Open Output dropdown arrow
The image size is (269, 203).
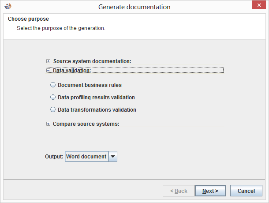pos(113,156)
